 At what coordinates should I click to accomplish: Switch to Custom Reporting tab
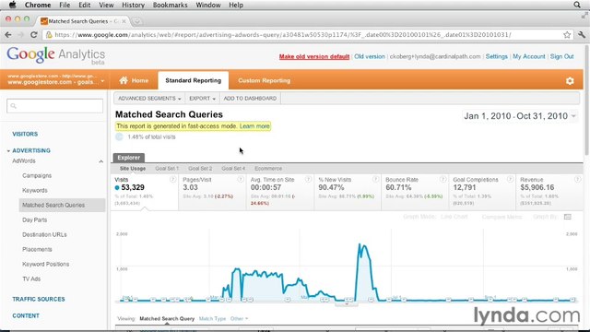click(265, 80)
